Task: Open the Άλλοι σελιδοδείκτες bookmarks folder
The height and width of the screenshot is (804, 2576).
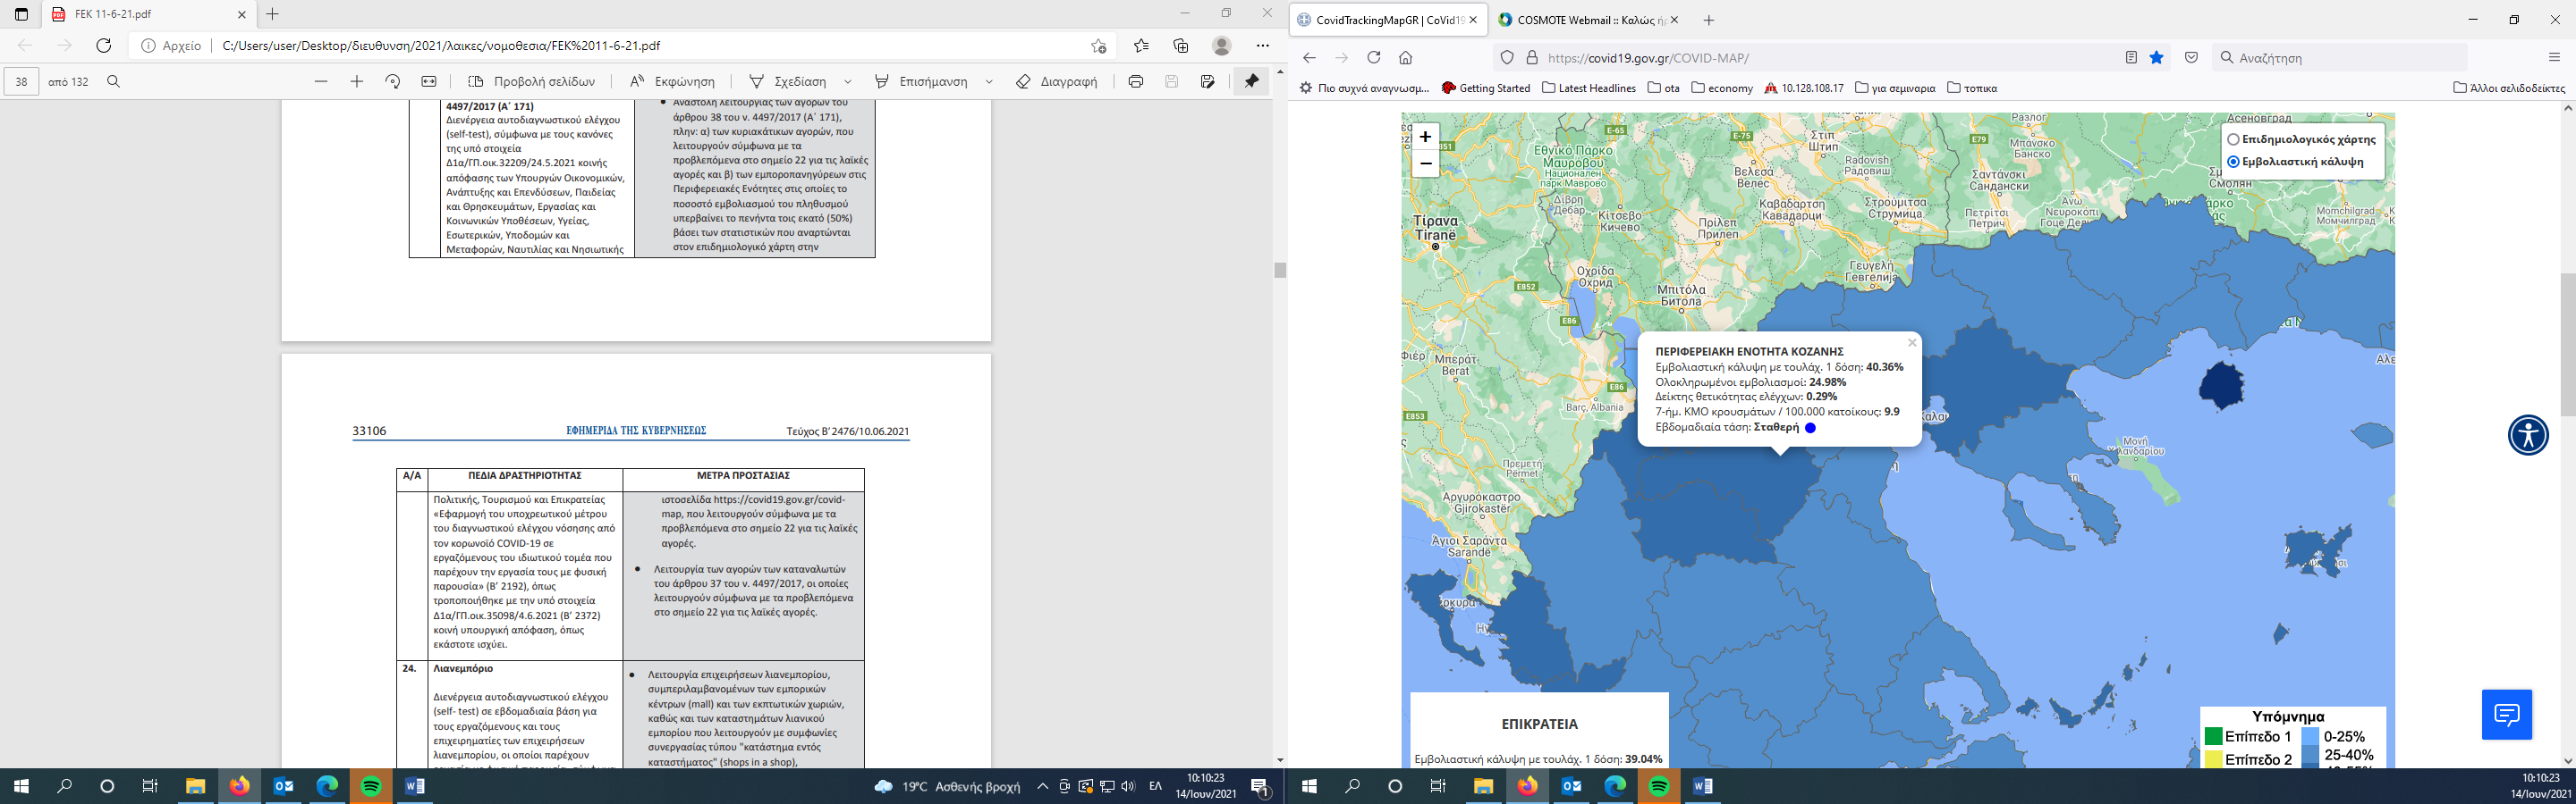Action: tap(2511, 88)
